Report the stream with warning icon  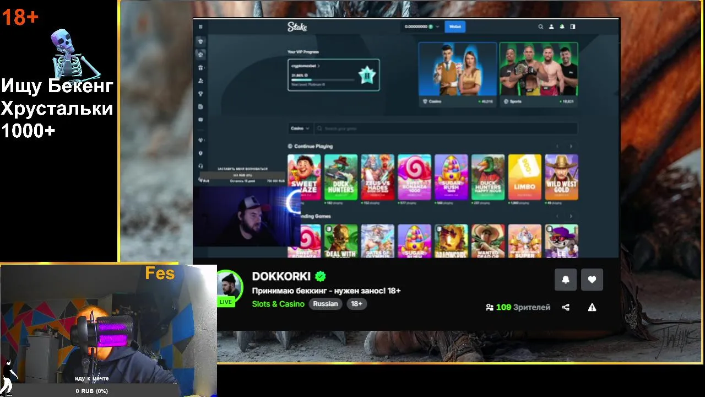point(592,307)
